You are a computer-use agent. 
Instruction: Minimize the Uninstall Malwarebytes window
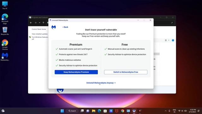pyautogui.click(x=138, y=20)
